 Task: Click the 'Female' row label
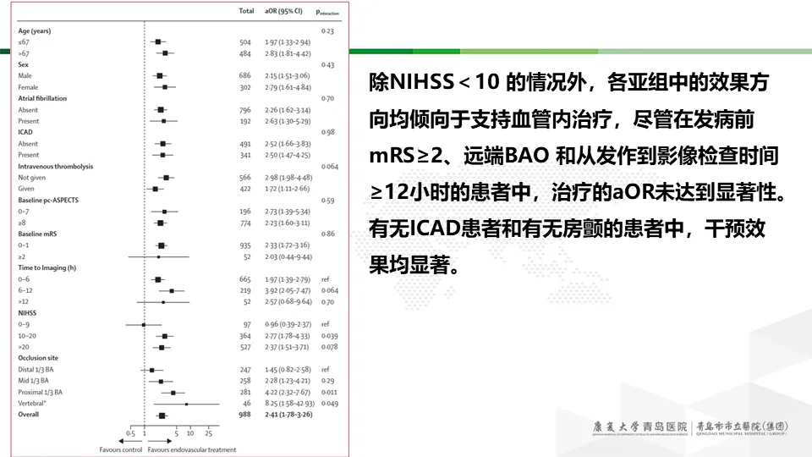tap(28, 87)
